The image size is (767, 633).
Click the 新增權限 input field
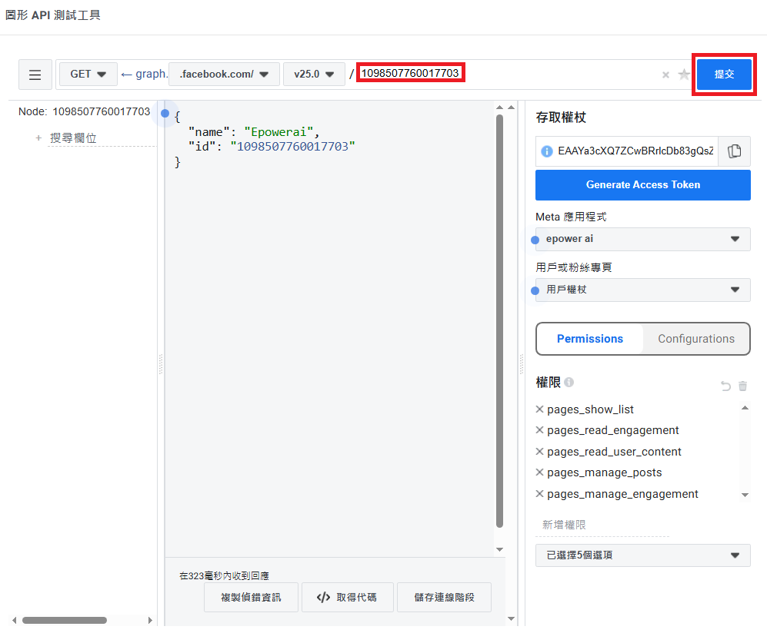tap(602, 525)
